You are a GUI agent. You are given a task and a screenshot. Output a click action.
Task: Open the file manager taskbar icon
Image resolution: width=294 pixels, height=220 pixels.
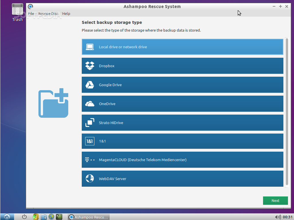(x=44, y=217)
